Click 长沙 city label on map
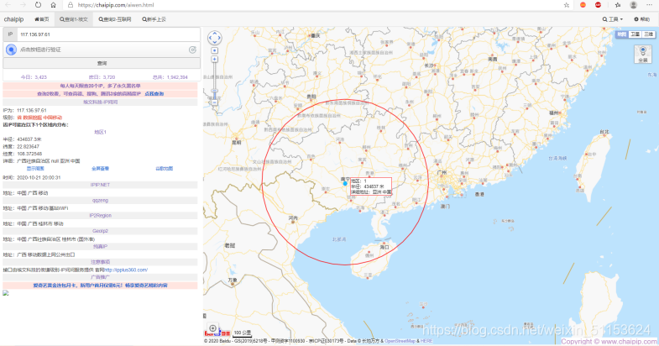 pos(429,66)
